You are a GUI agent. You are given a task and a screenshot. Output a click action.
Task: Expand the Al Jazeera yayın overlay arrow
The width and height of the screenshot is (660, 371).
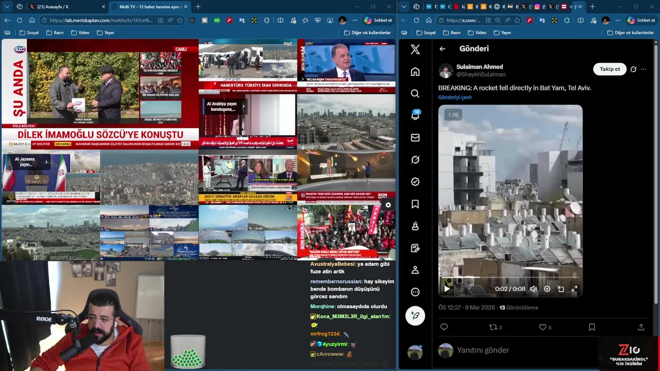46,162
